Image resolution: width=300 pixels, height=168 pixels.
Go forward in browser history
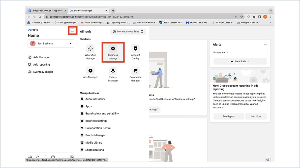[x=35, y=17]
